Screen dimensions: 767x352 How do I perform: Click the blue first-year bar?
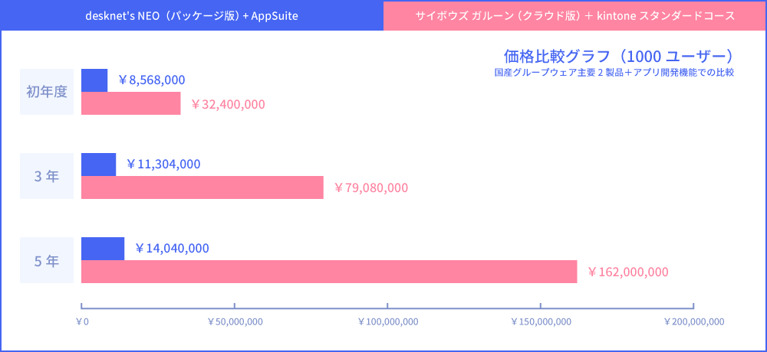point(94,80)
